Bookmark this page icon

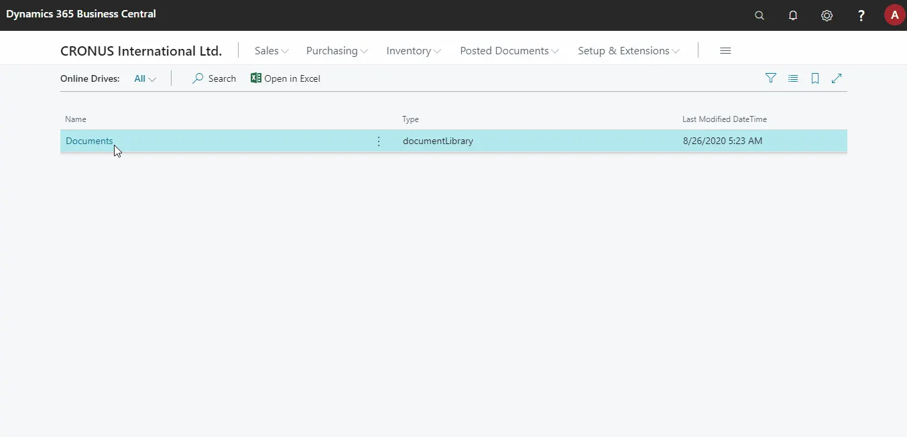[815, 78]
